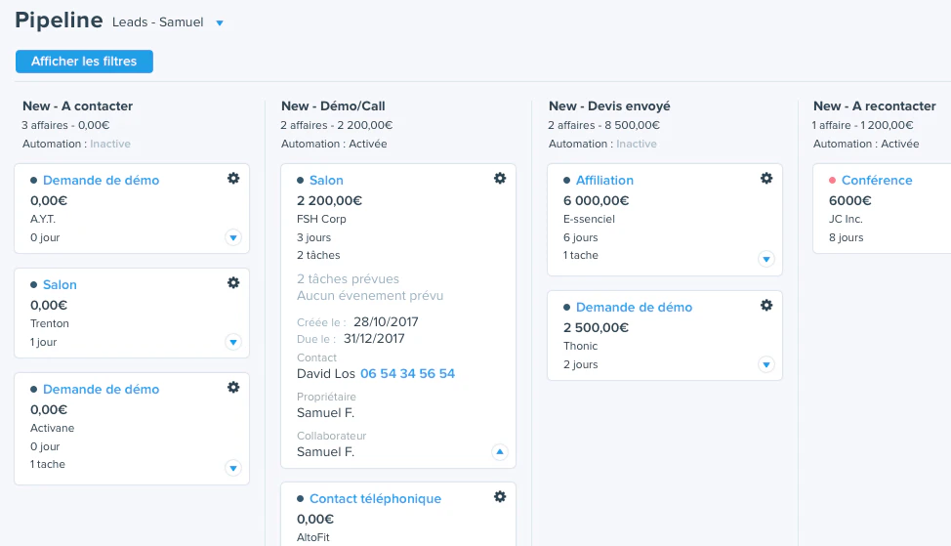The image size is (951, 546).
Task: Collapse the expanded FSH Corp card
Action: click(499, 452)
